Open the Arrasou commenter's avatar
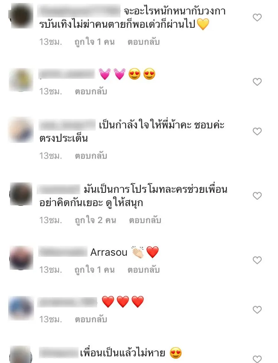 coord(21,258)
